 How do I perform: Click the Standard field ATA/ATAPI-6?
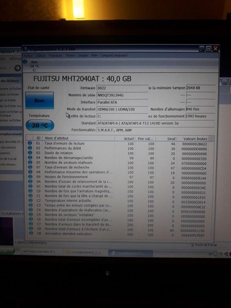pyautogui.click(x=156, y=123)
